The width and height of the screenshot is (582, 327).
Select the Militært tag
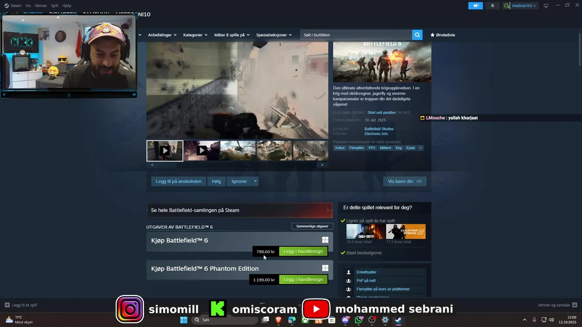386,148
